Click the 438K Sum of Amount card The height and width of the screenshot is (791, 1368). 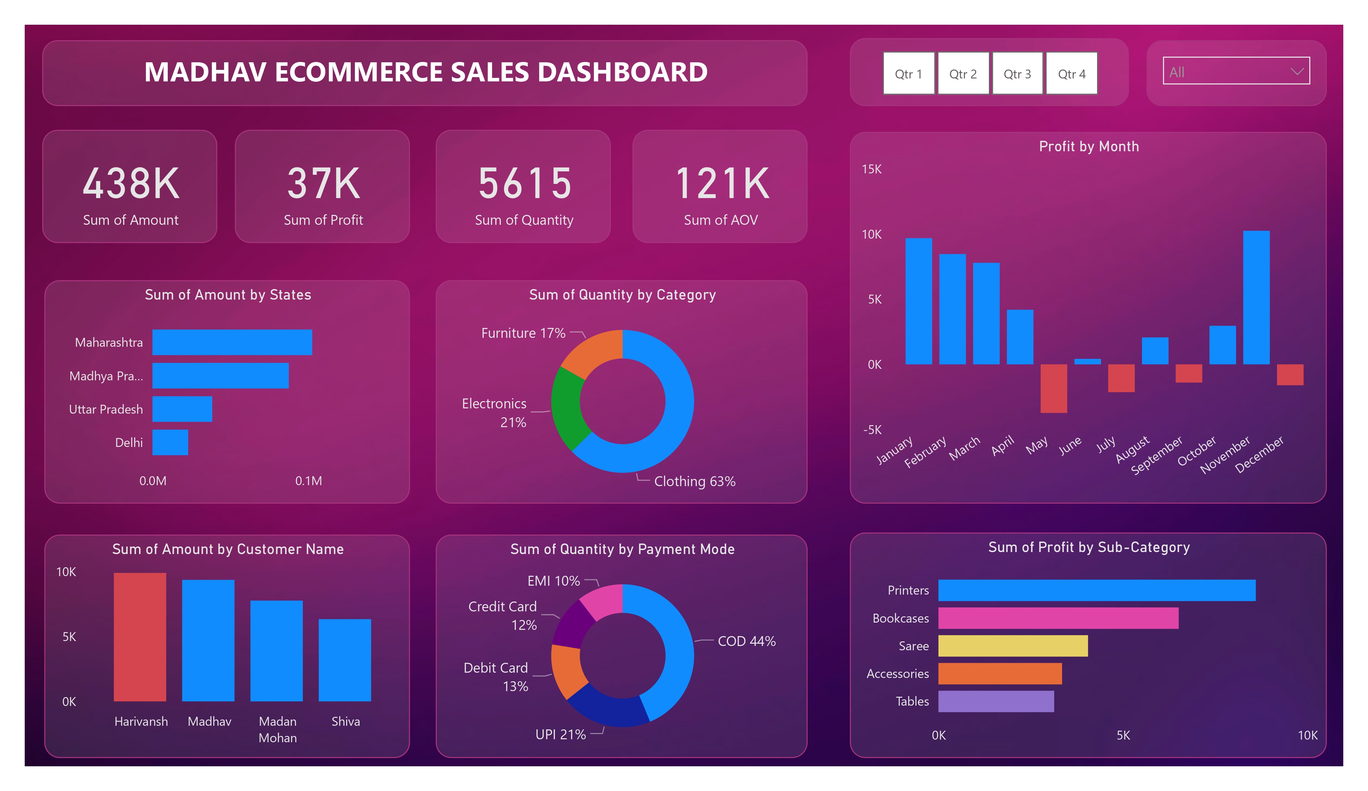(x=130, y=186)
